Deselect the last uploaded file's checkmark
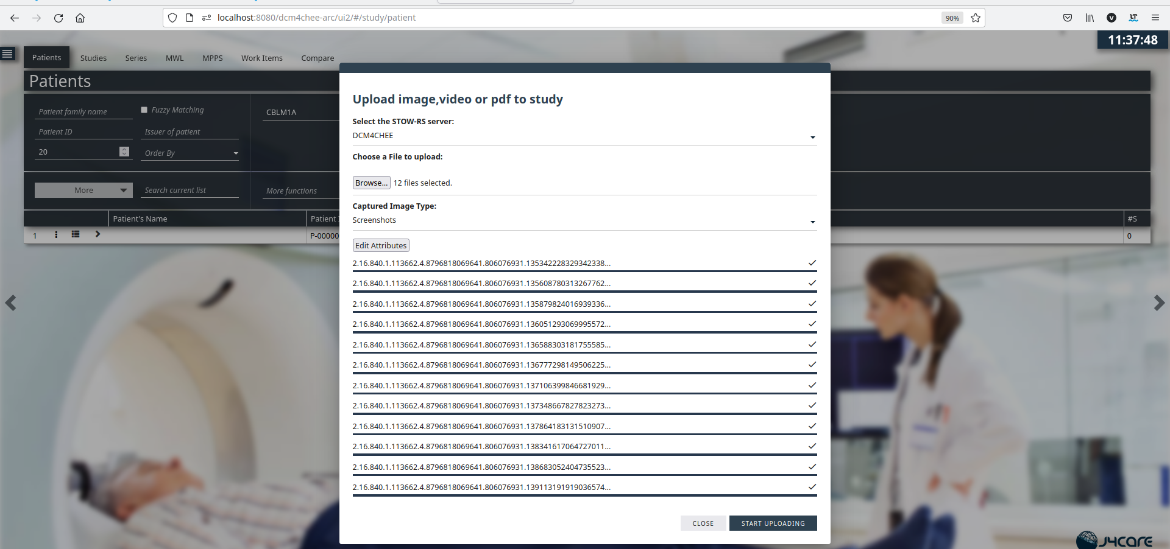 pos(812,486)
